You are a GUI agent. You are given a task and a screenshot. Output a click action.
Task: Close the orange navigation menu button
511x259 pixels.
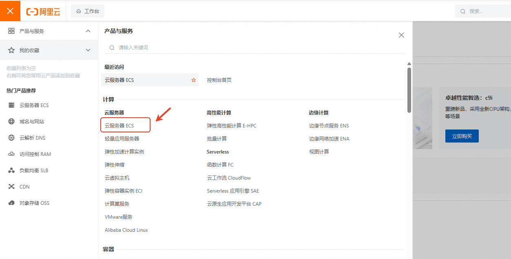(x=10, y=11)
